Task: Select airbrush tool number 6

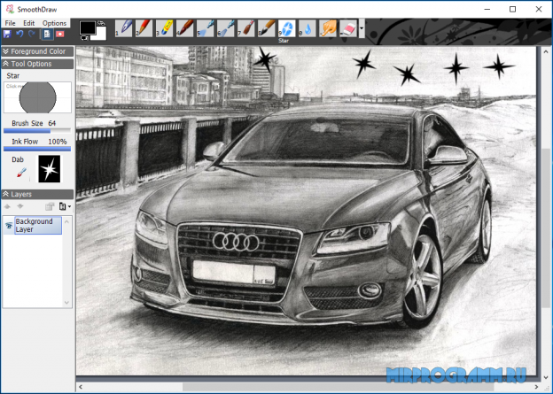Action: (226, 28)
